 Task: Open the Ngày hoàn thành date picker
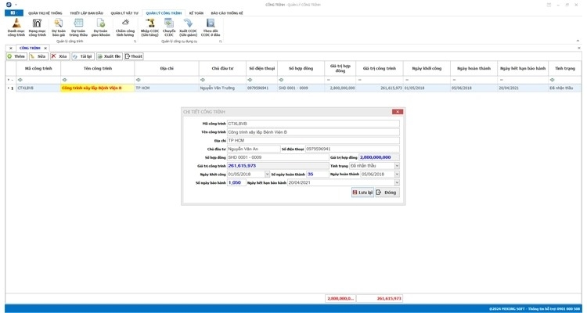click(x=397, y=174)
